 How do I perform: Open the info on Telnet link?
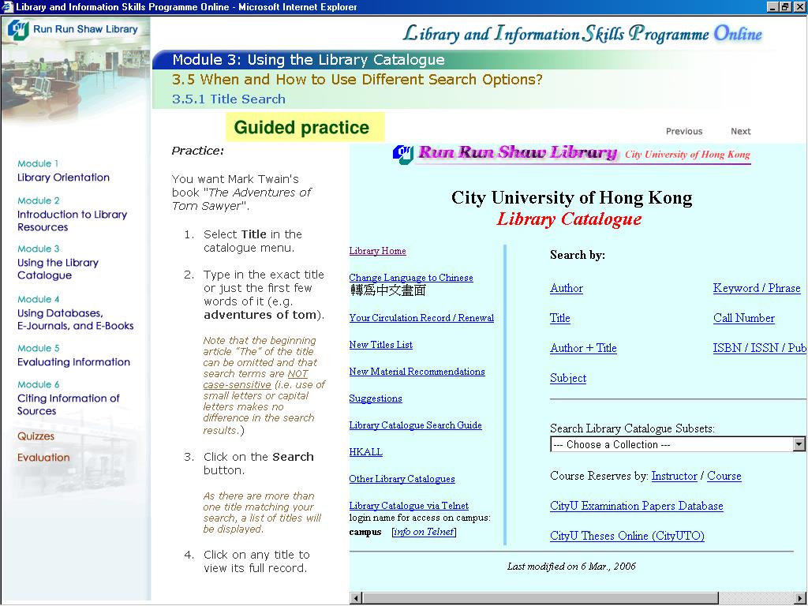pos(424,532)
